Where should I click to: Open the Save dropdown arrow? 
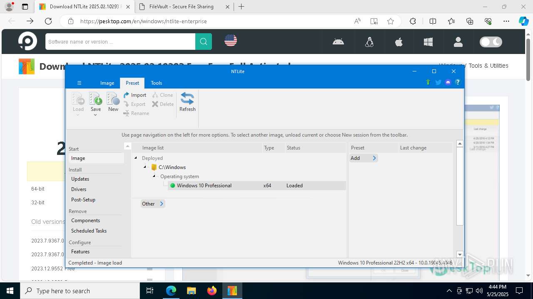[96, 115]
